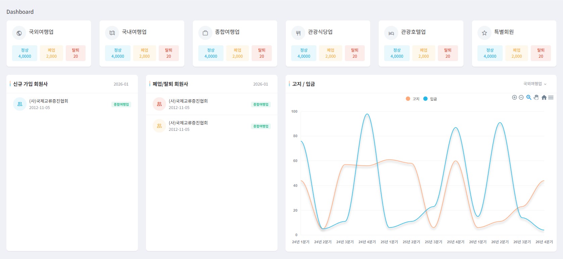Viewport: 563px width, 259px height.
Task: Click the Dashboard page title
Action: [20, 12]
